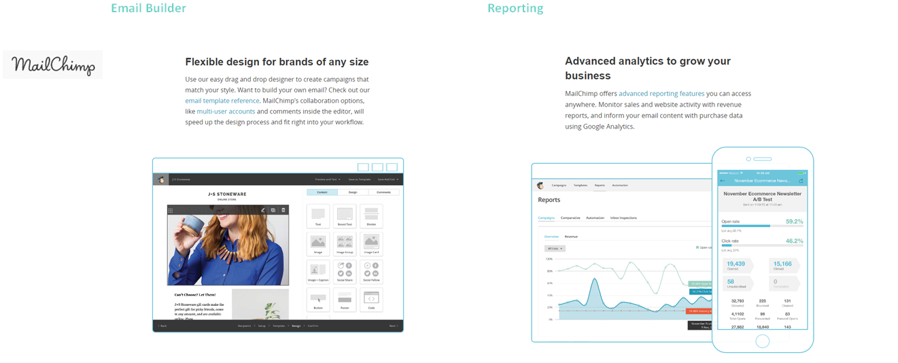Screen dimensions: 898x363
Task: Click Save as Template in builder
Action: click(360, 179)
